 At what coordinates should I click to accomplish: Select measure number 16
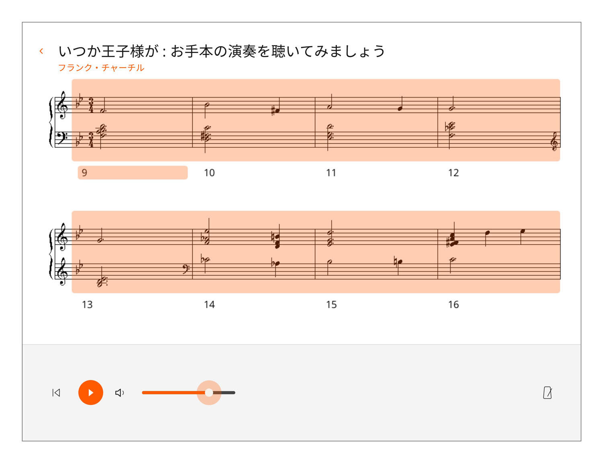click(453, 304)
